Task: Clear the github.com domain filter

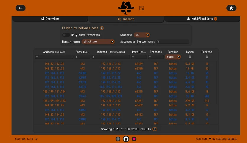Action: (112, 42)
